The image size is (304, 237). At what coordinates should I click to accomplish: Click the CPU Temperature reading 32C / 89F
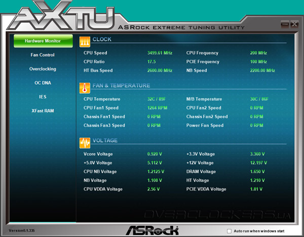coord(157,99)
